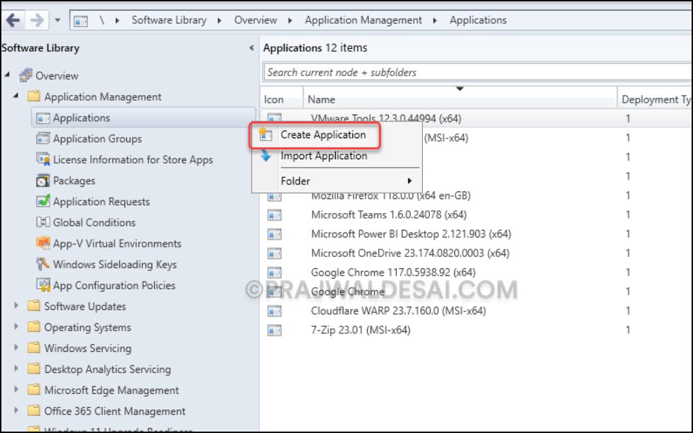
Task: Open the Application Groups node icon
Action: 43,138
